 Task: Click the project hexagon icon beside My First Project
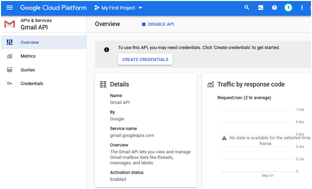coord(97,8)
